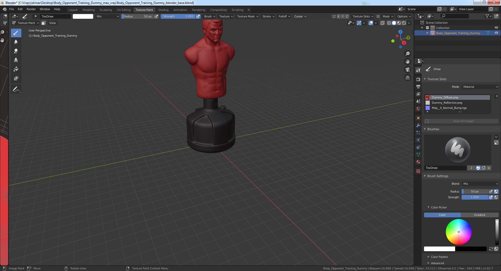Click Save All Images button
This screenshot has height=271, width=501.
point(461,121)
